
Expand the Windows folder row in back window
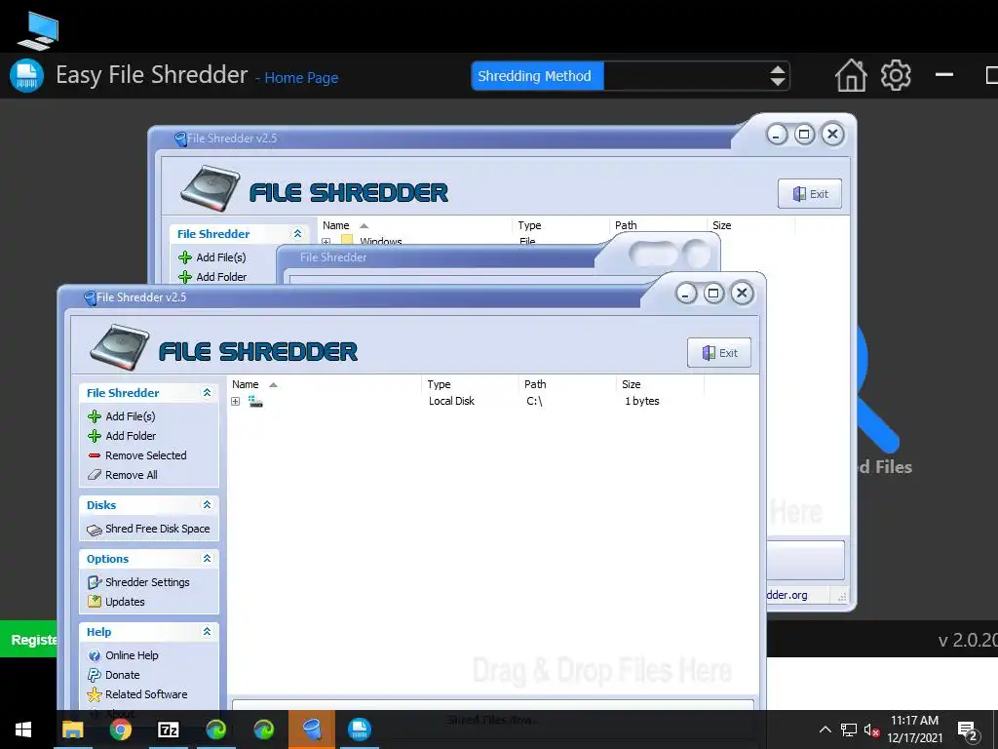coord(326,242)
